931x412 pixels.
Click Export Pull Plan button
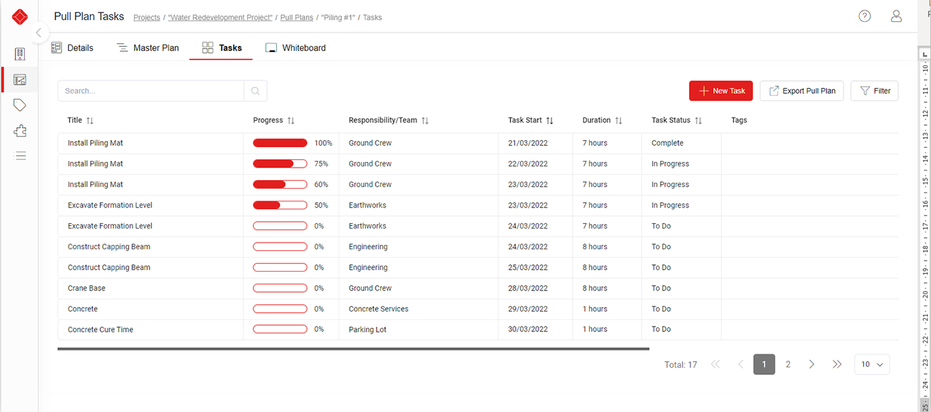(x=802, y=91)
